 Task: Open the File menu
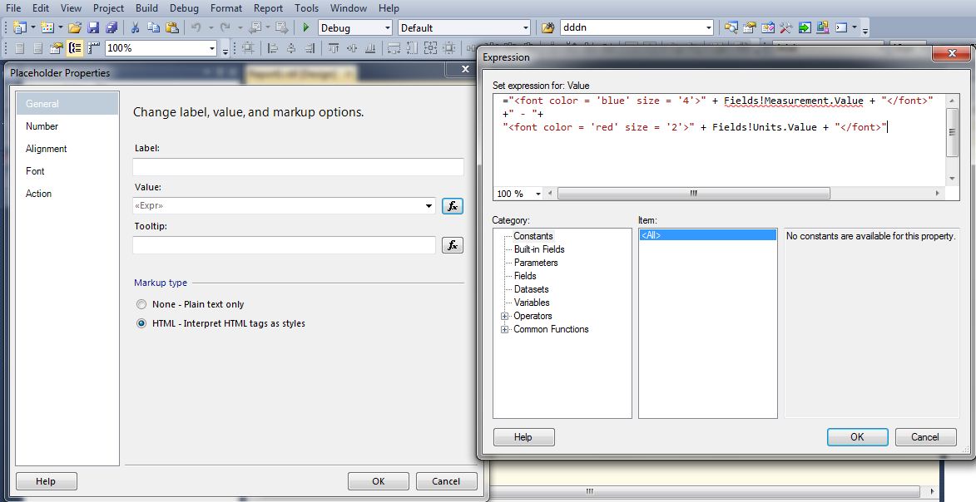coord(13,8)
